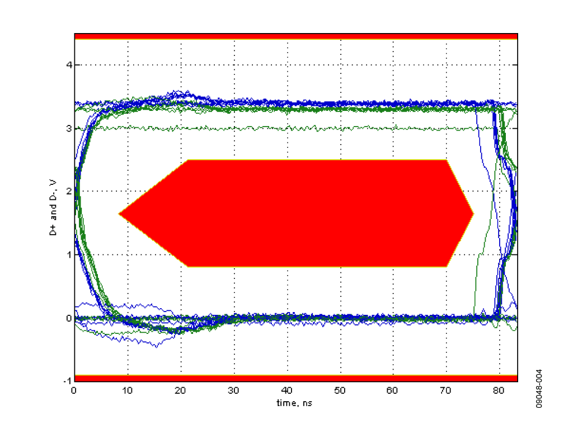The image size is (573, 428).
Task: Click the 60 tick label on time axis
Action: [x=392, y=390]
